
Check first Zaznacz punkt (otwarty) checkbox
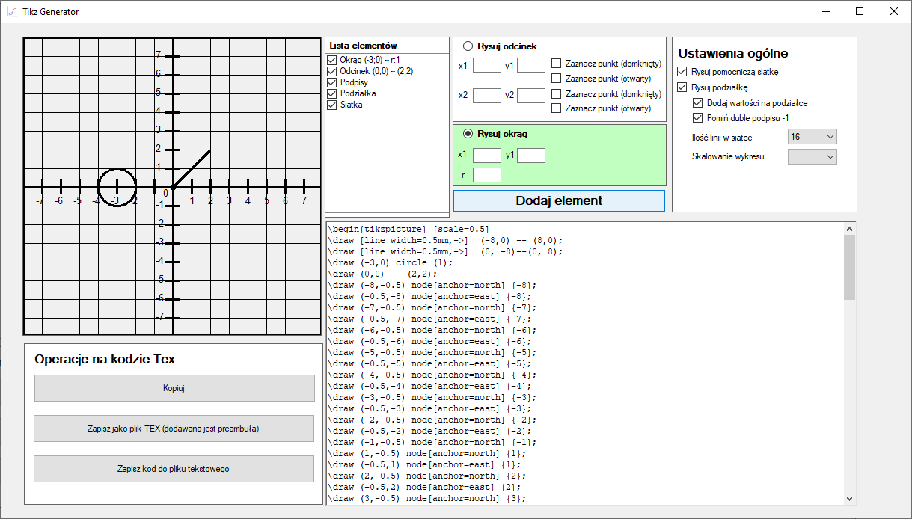tap(556, 79)
